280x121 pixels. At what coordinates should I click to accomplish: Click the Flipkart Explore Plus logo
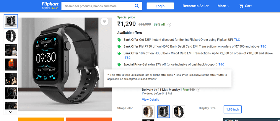50,6
